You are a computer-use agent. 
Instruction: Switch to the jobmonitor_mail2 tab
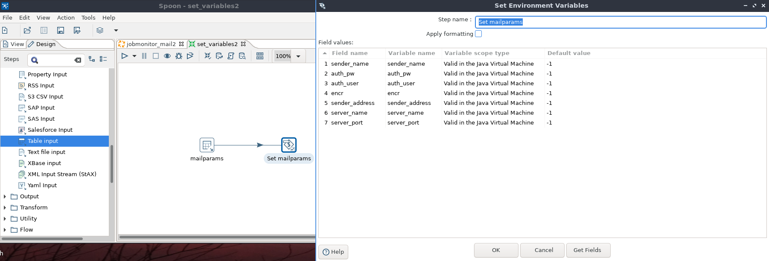pyautogui.click(x=151, y=44)
